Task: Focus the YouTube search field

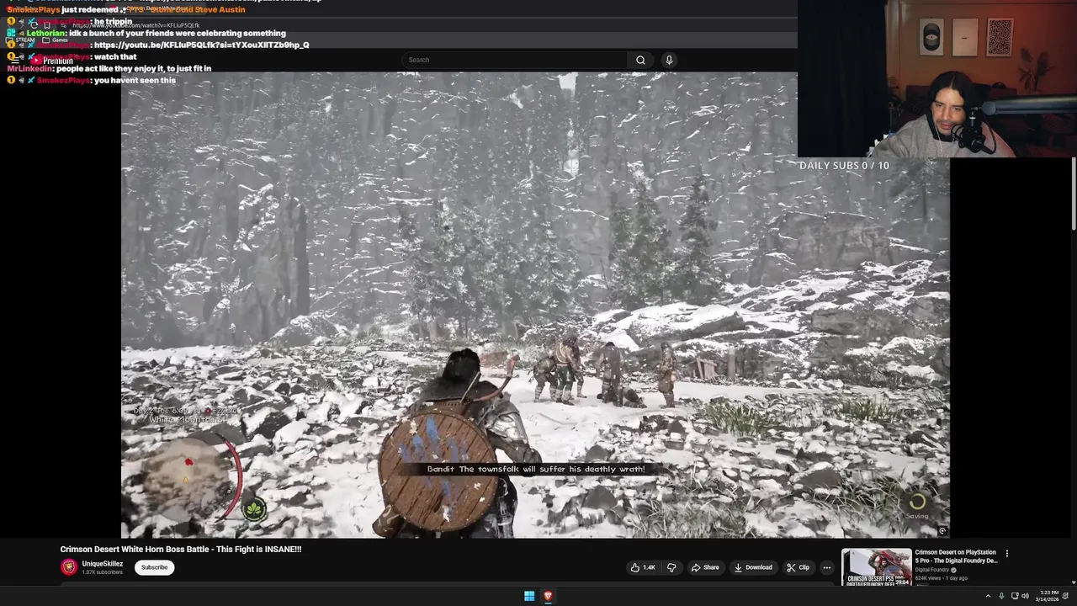Action: click(516, 60)
